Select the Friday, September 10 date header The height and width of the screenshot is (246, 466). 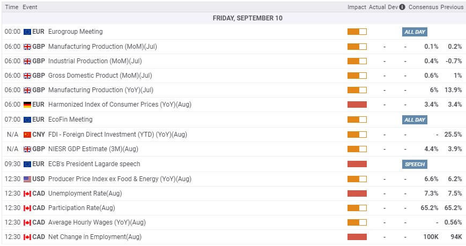pyautogui.click(x=247, y=18)
